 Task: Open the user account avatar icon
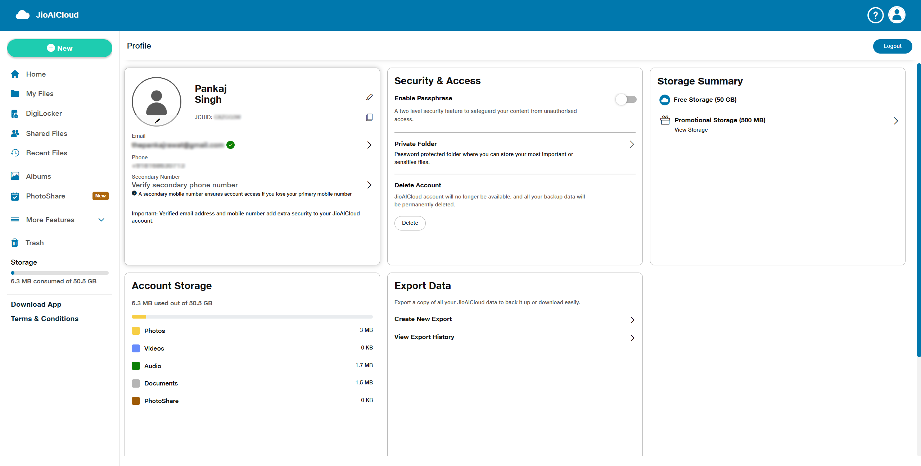pos(897,15)
